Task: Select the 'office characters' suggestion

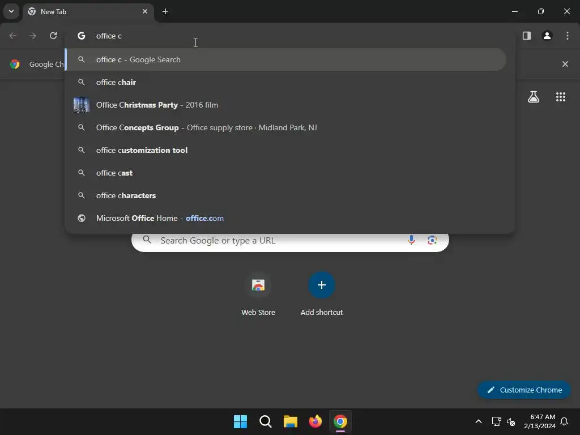Action: 285,195
